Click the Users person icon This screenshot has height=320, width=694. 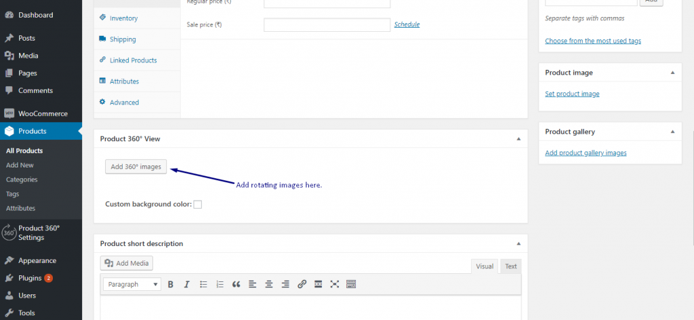[9, 295]
